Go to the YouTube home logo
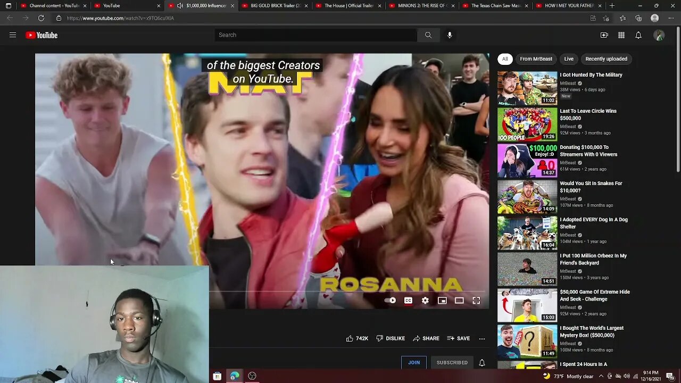 [x=41, y=35]
